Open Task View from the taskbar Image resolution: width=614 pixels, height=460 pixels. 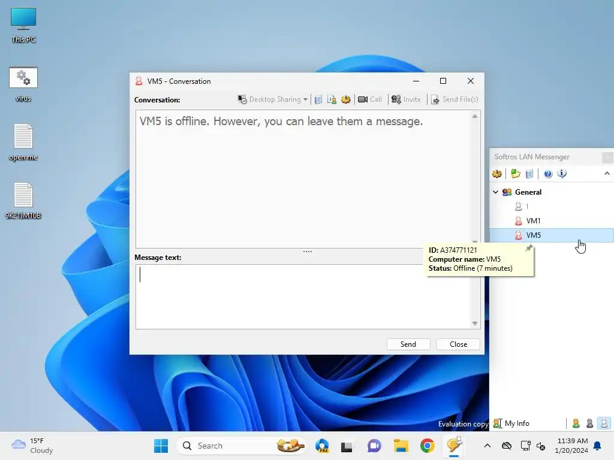click(347, 446)
